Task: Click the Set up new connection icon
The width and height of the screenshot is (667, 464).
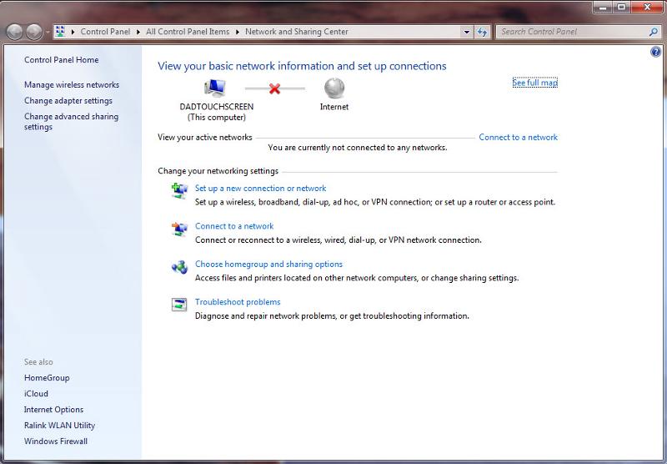Action: (x=179, y=190)
